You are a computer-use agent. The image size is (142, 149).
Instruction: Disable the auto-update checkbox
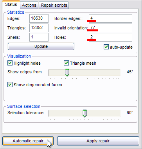click(106, 47)
